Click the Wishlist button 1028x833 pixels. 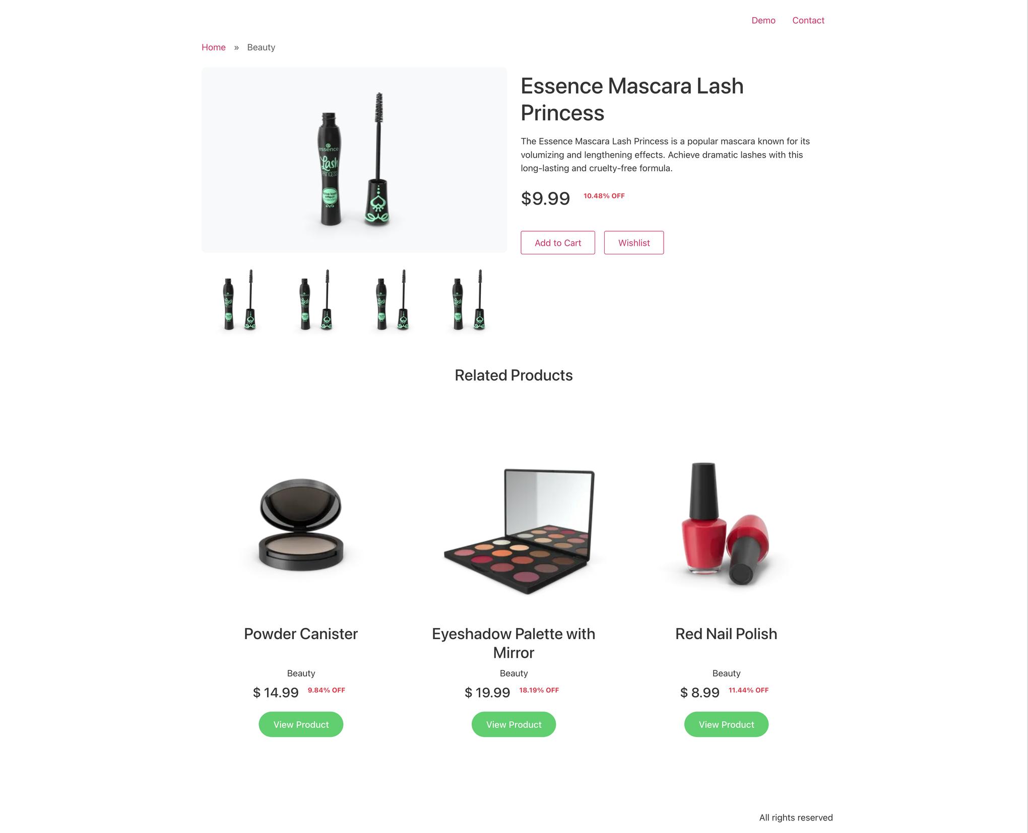click(634, 243)
